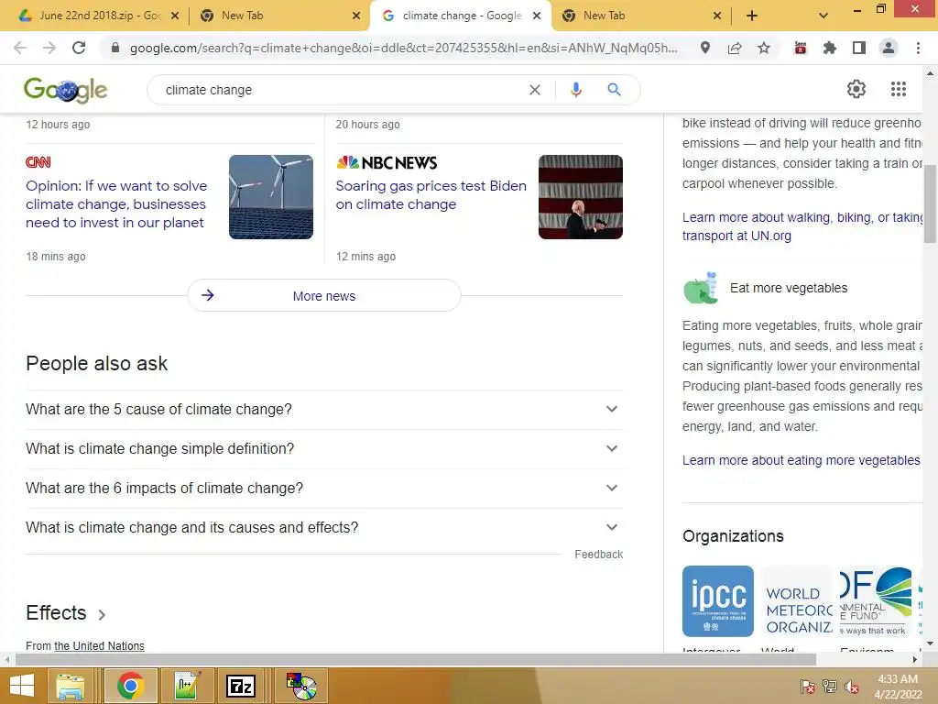This screenshot has width=938, height=704.
Task: Click the Action Center flag tray icon
Action: click(808, 687)
